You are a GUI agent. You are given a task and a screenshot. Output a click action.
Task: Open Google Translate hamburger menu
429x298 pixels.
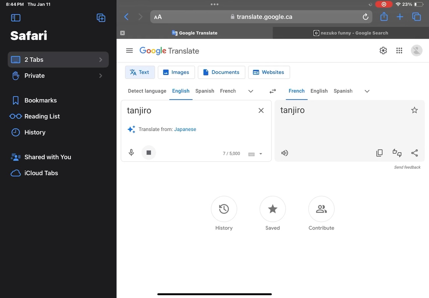click(129, 51)
